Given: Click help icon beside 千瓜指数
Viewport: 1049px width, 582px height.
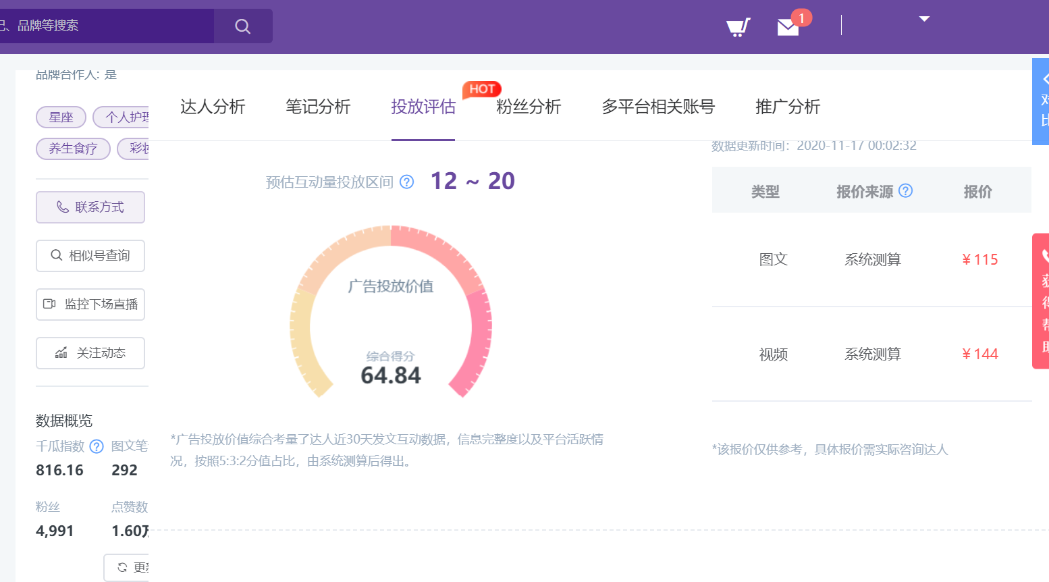Looking at the screenshot, I should 97,446.
